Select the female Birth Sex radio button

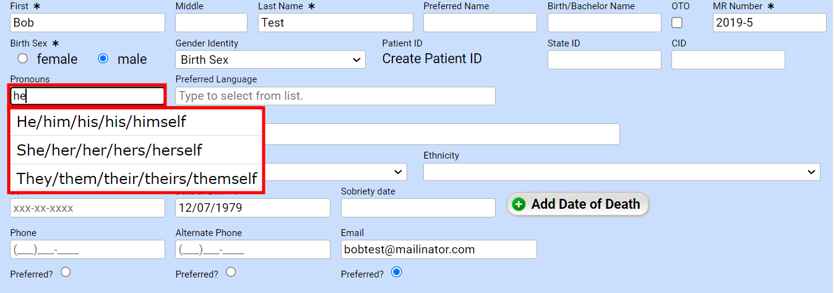tap(23, 59)
